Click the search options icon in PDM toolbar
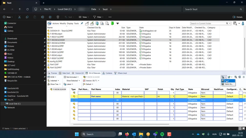Screen dimensions: 246x138 point(235,24)
